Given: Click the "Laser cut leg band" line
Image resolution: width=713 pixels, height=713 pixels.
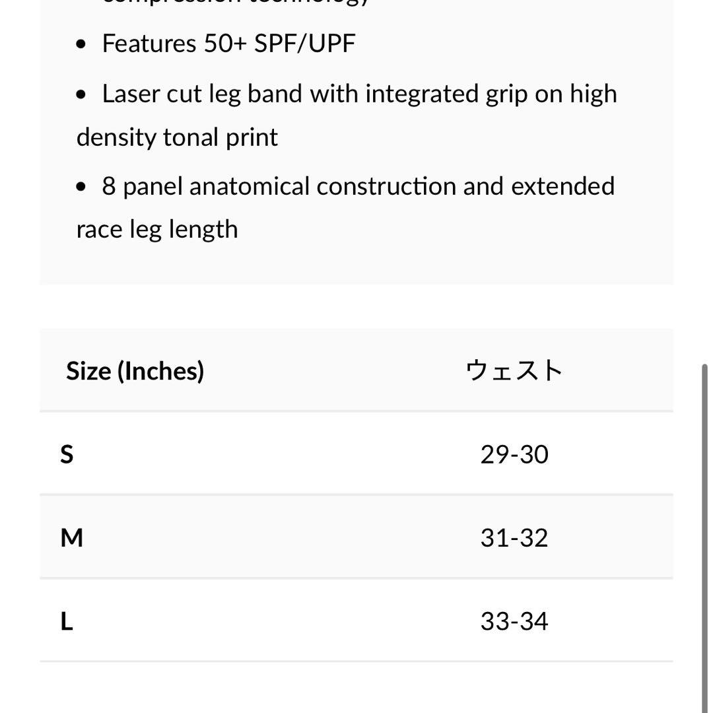Looking at the screenshot, I should 359,94.
